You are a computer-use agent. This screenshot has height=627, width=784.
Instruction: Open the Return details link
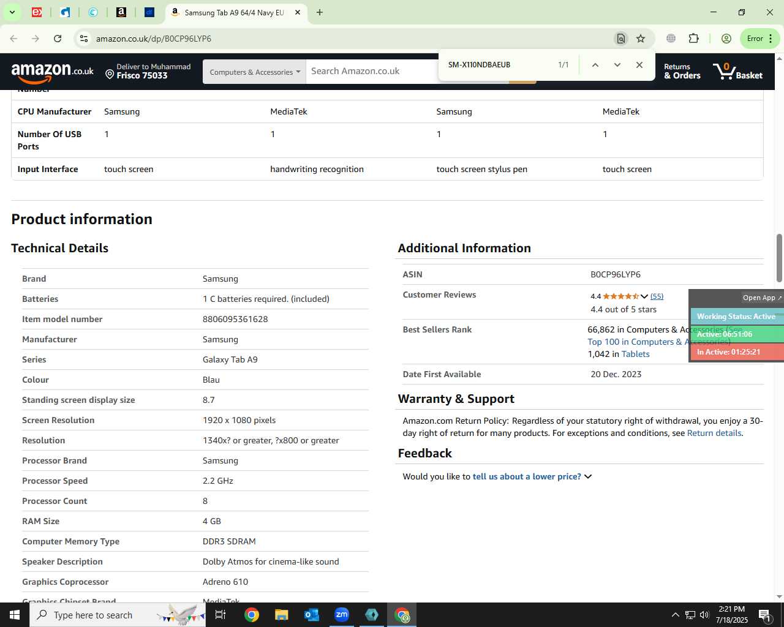[x=714, y=433]
